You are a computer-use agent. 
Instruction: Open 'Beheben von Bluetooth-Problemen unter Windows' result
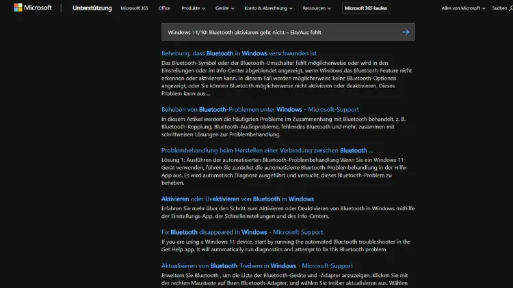click(x=260, y=109)
